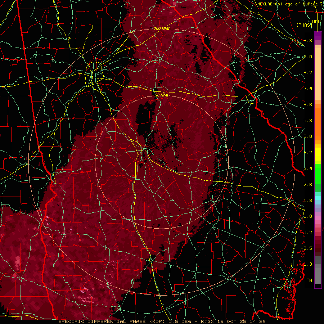324x324 pixels.
Task: Click the 4.2 legend scale value
Action: point(308,153)
